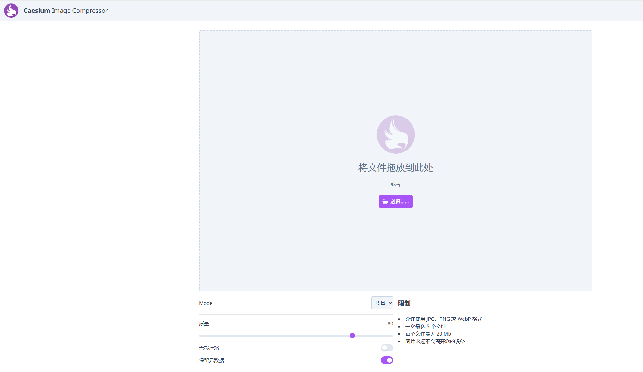
Task: Click the quality slider handle
Action: coord(352,336)
